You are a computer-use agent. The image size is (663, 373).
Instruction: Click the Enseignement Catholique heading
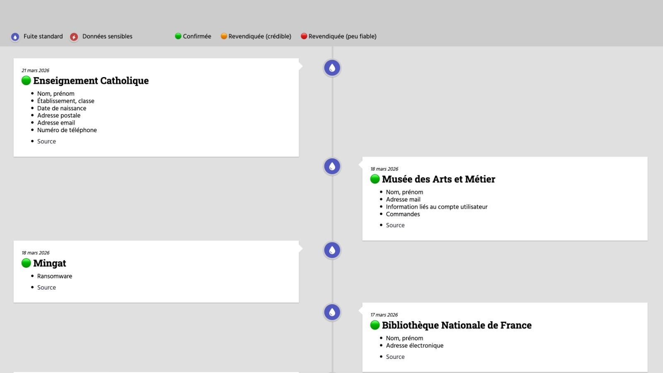[x=91, y=80]
